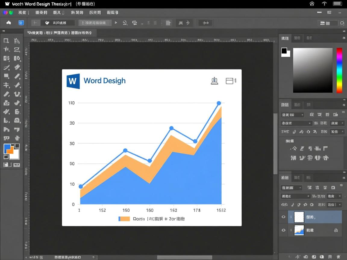This screenshot has height=260, width=347.
Task: Toggle visibility of the bottom chart layer
Action: 283,230
